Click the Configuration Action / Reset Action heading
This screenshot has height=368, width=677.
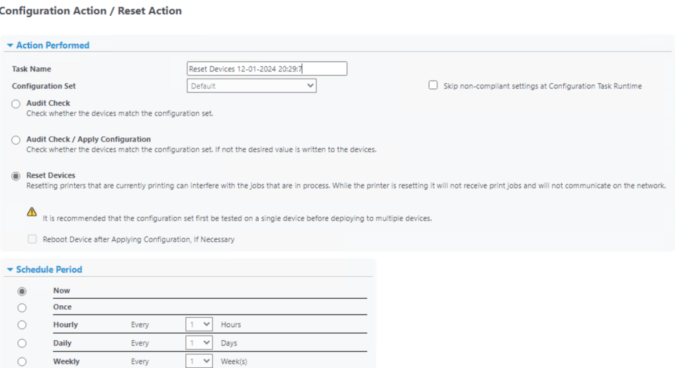91,11
